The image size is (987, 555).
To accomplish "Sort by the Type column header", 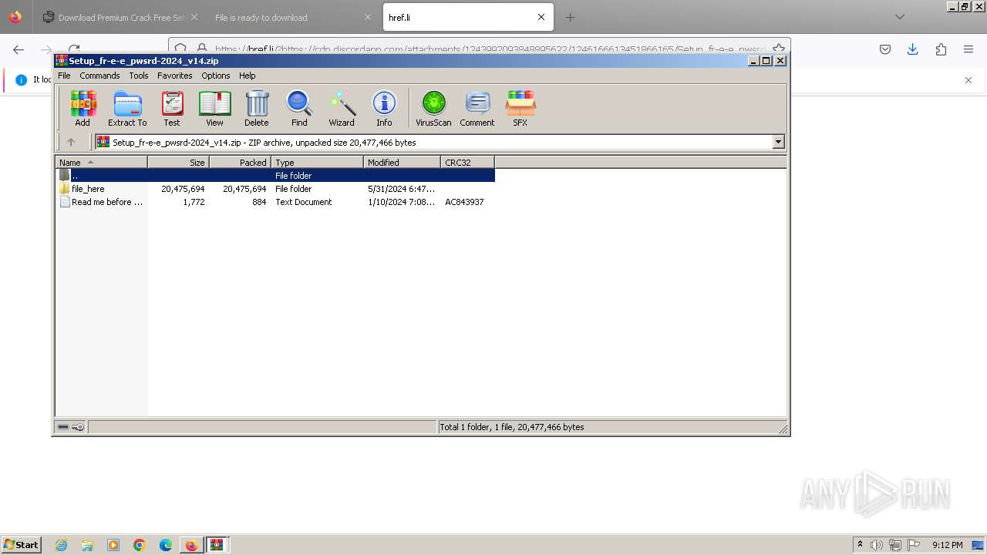I will coord(317,162).
